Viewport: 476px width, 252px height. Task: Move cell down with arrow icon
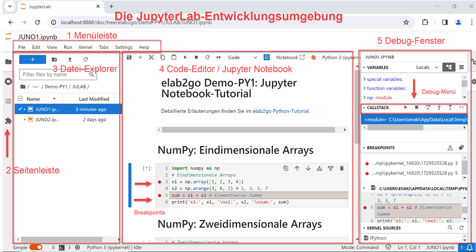308,168
